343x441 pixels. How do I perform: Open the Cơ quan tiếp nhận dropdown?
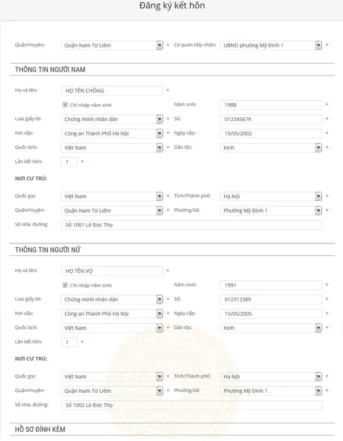271,45
